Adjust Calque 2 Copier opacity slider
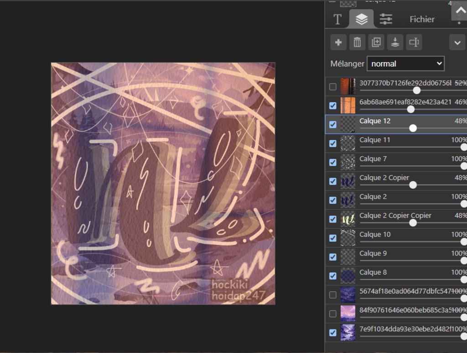This screenshot has width=467, height=353. (x=413, y=185)
